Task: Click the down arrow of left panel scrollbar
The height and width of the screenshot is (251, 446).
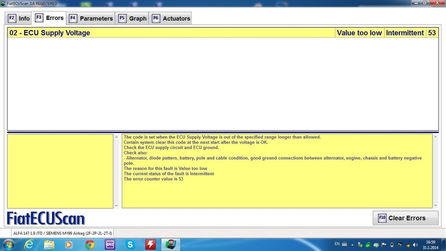Action: point(116,206)
